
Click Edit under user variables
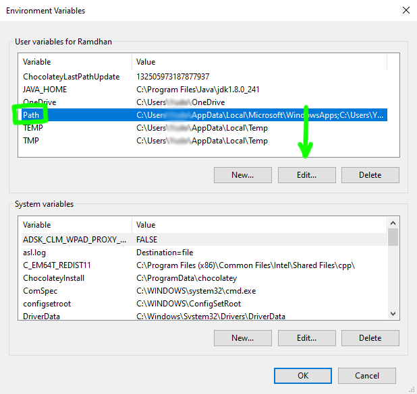tap(306, 175)
